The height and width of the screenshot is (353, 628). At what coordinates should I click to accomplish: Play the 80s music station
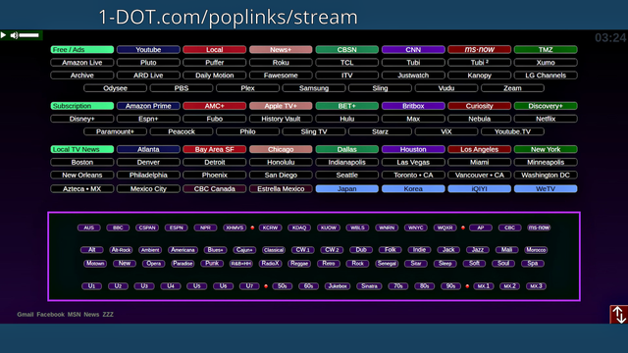click(424, 286)
